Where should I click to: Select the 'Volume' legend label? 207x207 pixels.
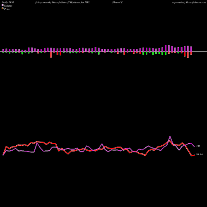click(x=8, y=6)
